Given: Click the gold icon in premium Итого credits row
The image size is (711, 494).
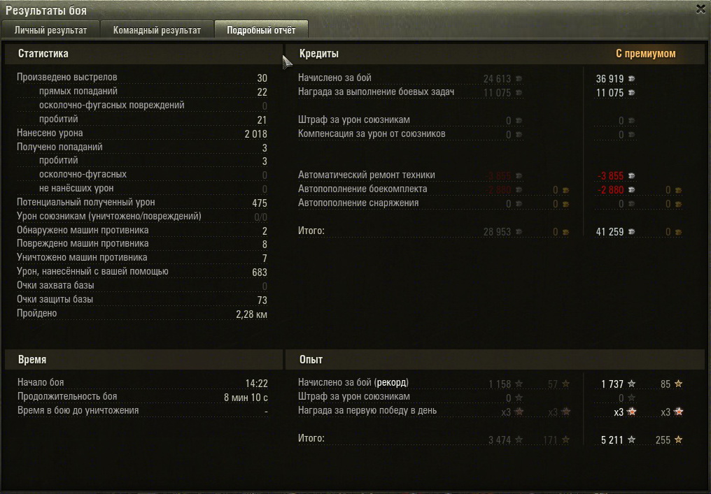Looking at the screenshot, I should 678,232.
